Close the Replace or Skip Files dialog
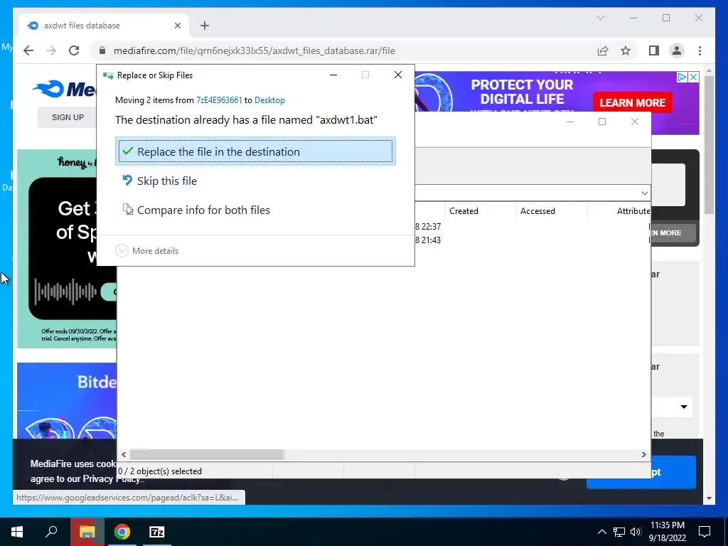Viewport: 728px width, 546px height. [398, 75]
